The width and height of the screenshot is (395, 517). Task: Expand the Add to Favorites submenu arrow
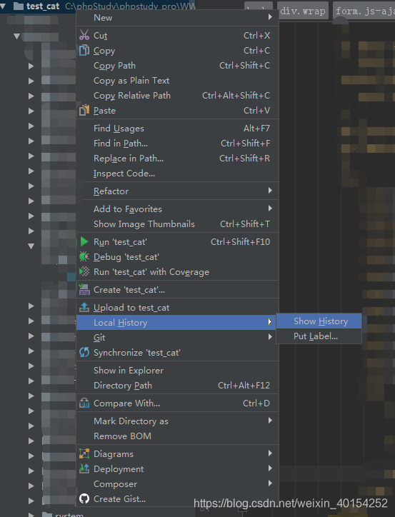[x=270, y=209]
